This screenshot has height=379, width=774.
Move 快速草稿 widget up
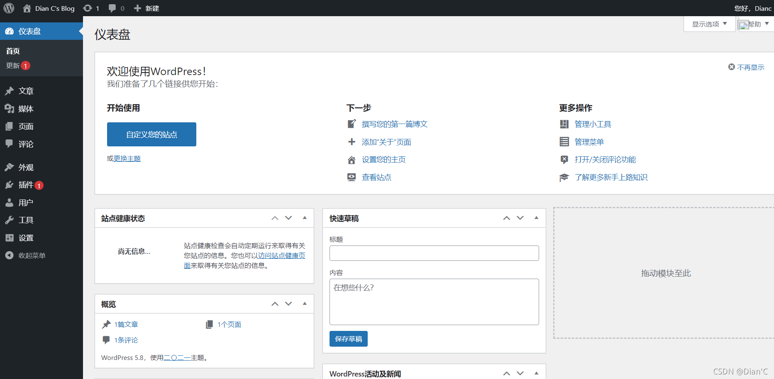click(507, 218)
